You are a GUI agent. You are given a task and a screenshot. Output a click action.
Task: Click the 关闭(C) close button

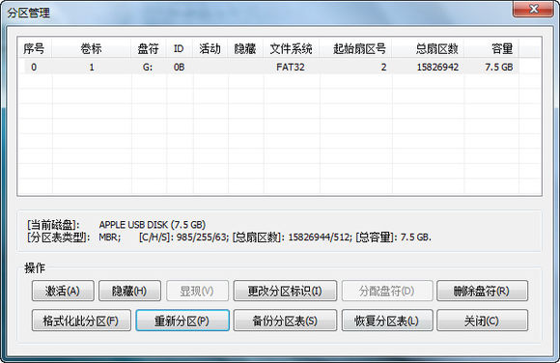tap(482, 321)
